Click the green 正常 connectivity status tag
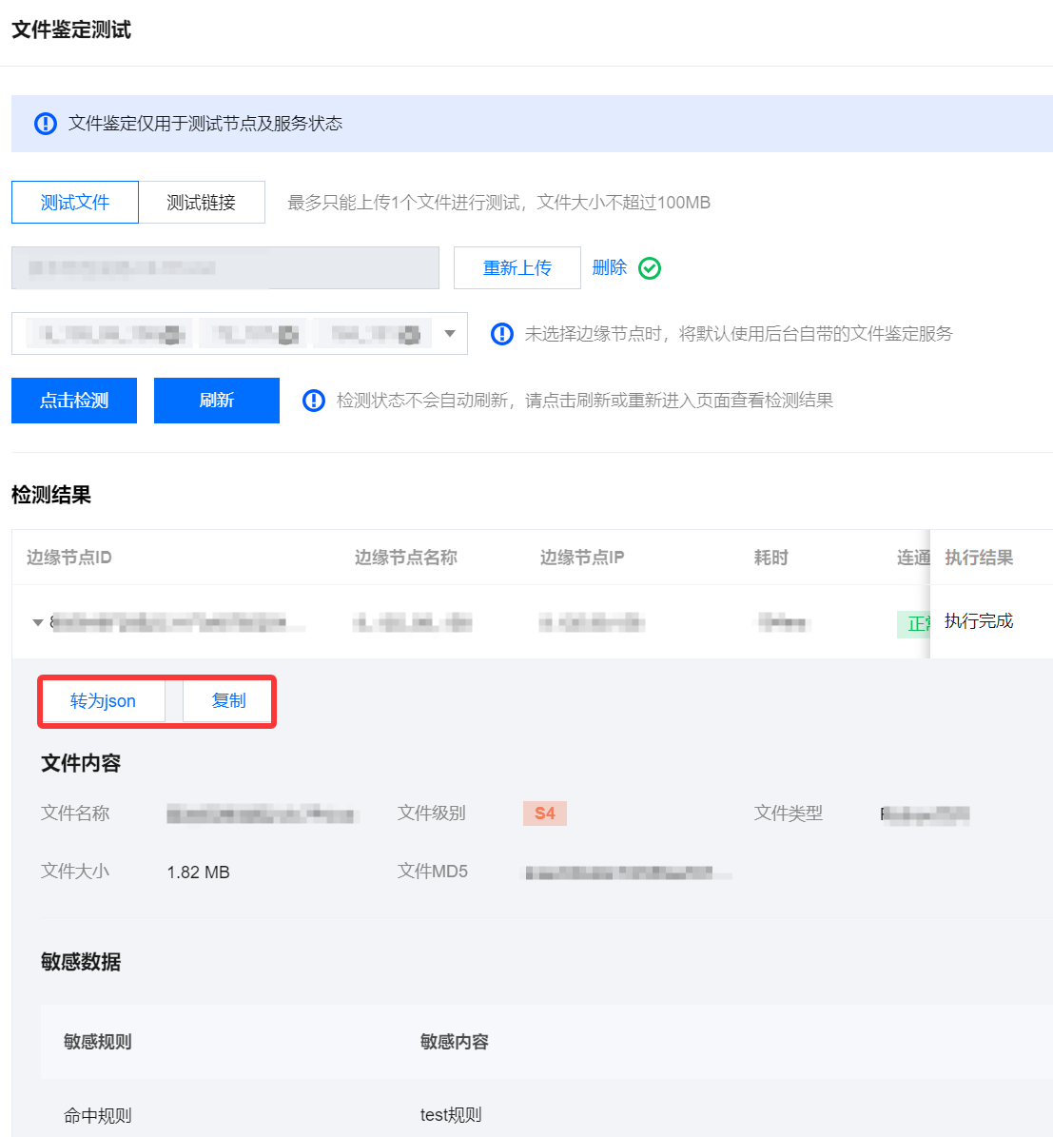Screen dimensions: 1053x1137 pos(914,623)
